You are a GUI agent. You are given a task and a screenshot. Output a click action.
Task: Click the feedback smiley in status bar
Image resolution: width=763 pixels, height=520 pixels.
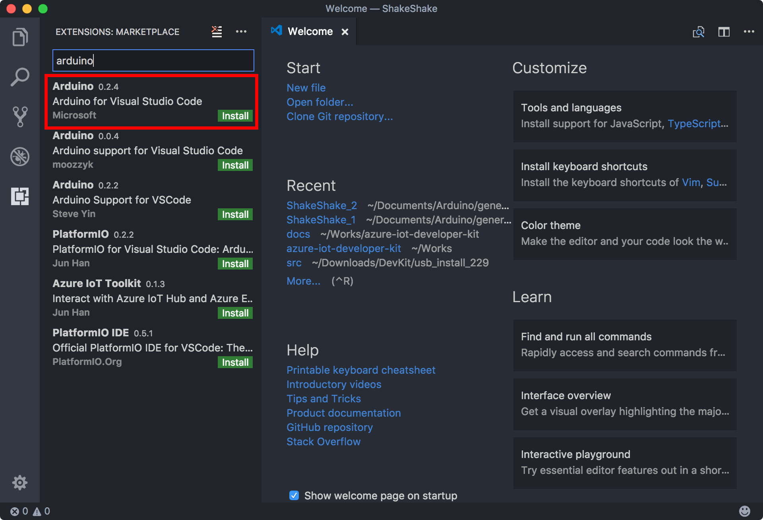tap(745, 511)
